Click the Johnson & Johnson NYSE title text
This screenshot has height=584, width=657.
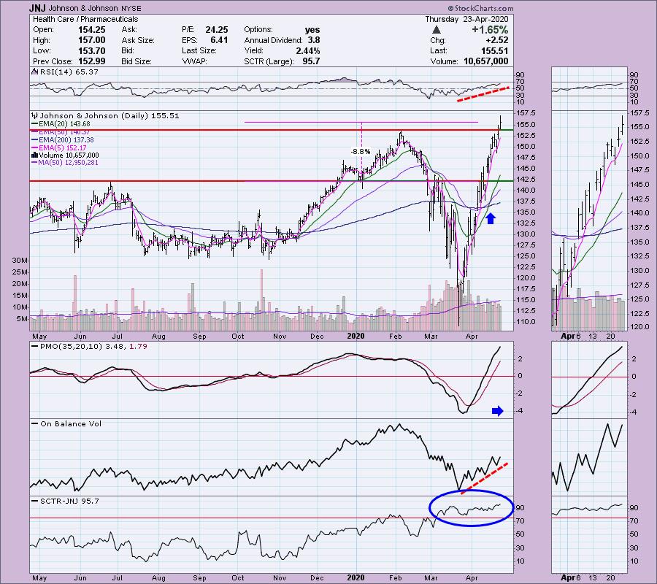click(95, 8)
